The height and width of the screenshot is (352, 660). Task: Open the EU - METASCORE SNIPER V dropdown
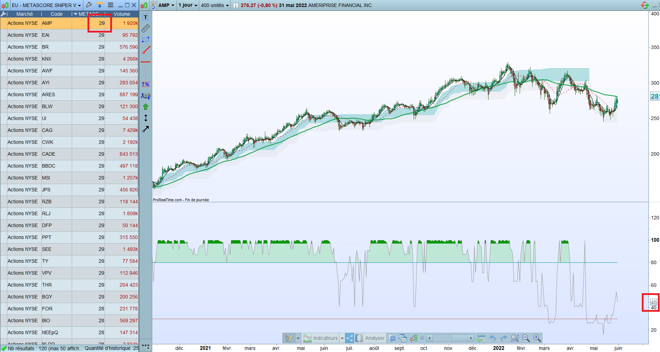47,5
